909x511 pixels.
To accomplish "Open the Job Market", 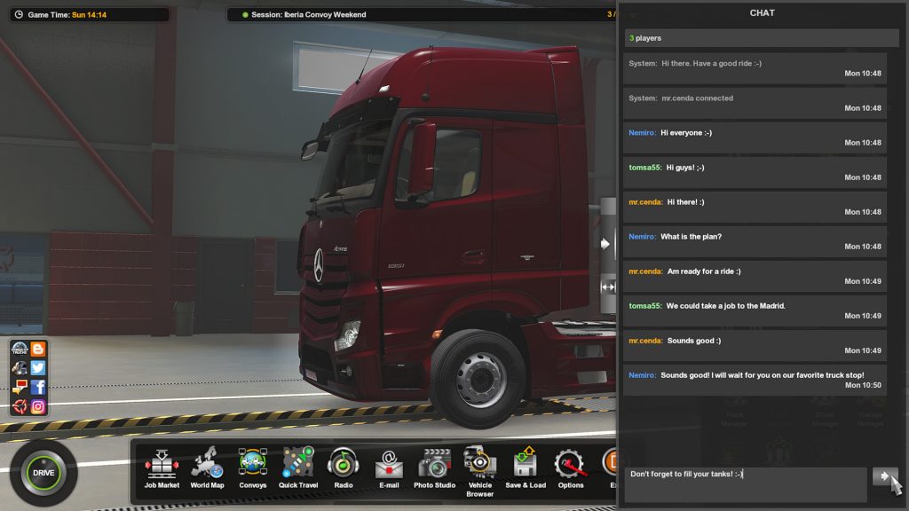I will 162,468.
